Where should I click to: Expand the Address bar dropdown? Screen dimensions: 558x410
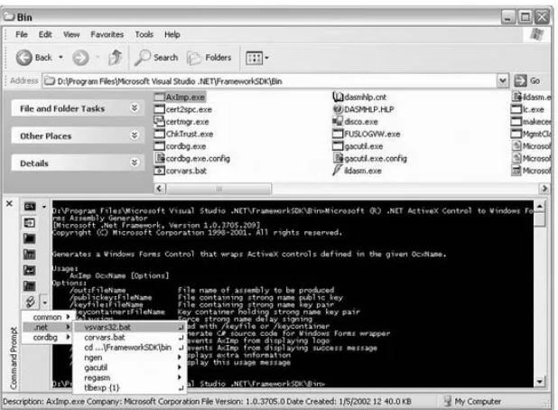[503, 80]
